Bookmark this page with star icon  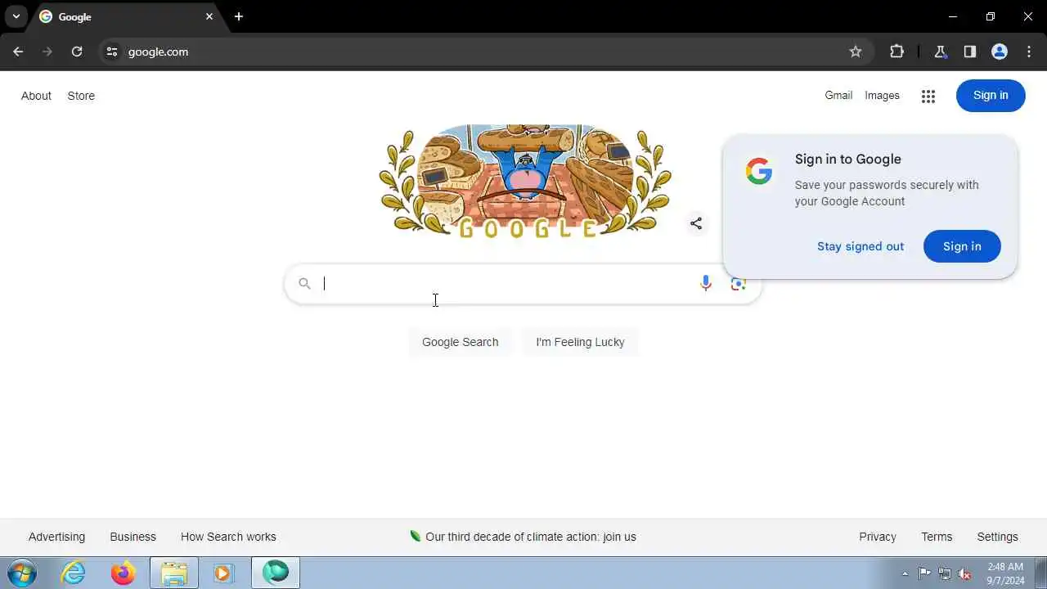point(856,52)
